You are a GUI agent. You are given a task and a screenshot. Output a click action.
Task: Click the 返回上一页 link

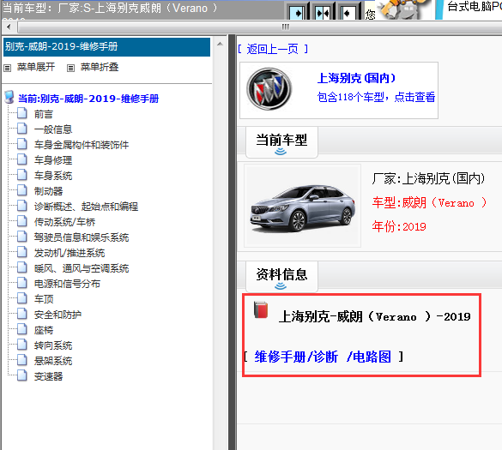(273, 49)
